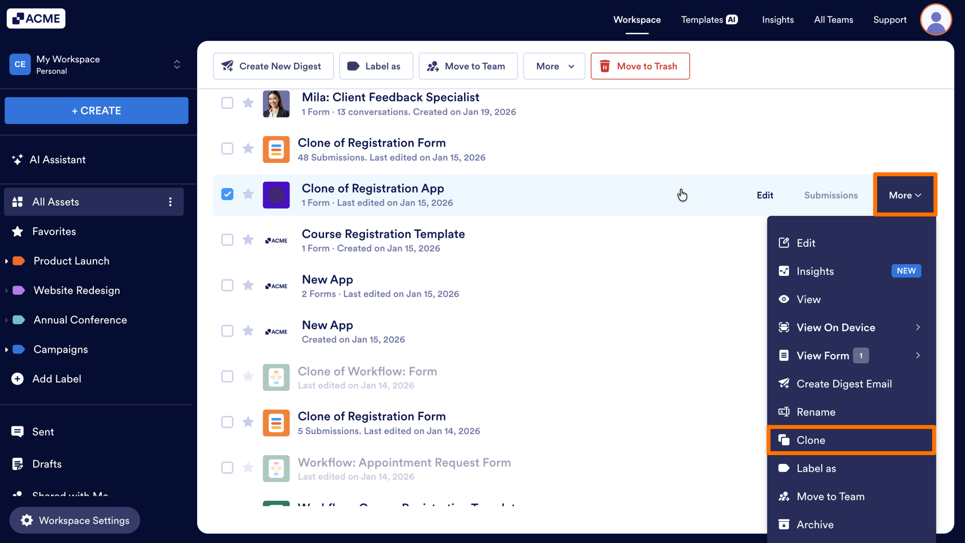
Task: Favorite the Course Registration Template star
Action: click(248, 240)
